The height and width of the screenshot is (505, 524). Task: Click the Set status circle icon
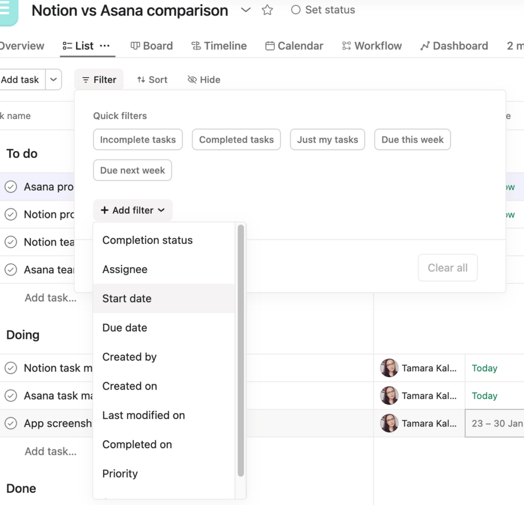[296, 10]
